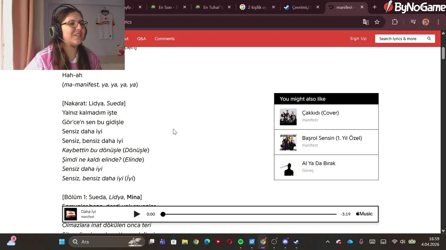Click Çakkıdı cover thumbnail
This screenshot has width=446, height=250.
pyautogui.click(x=288, y=117)
